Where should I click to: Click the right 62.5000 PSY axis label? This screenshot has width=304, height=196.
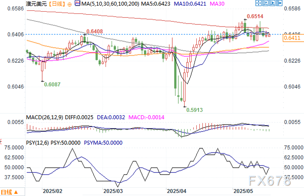pyautogui.click(x=294, y=157)
